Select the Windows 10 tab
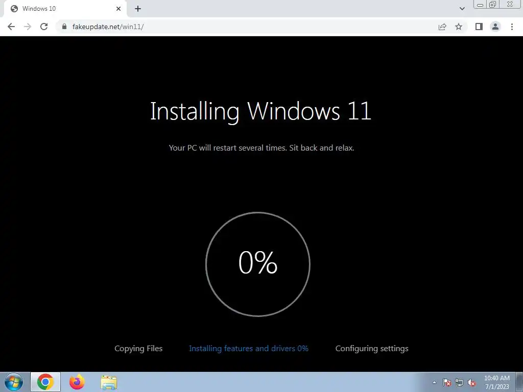523x392 pixels. (x=65, y=9)
